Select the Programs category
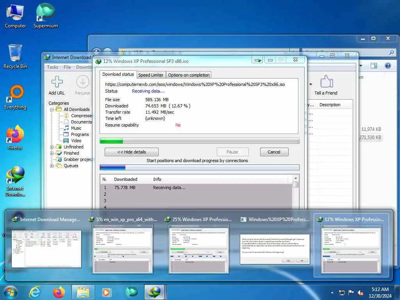Viewport: 400px width, 300px height. pyautogui.click(x=76, y=134)
